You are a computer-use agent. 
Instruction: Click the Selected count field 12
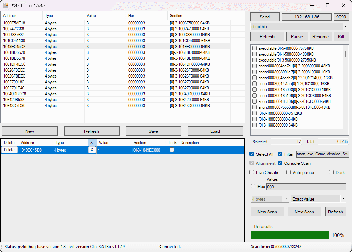286,141
